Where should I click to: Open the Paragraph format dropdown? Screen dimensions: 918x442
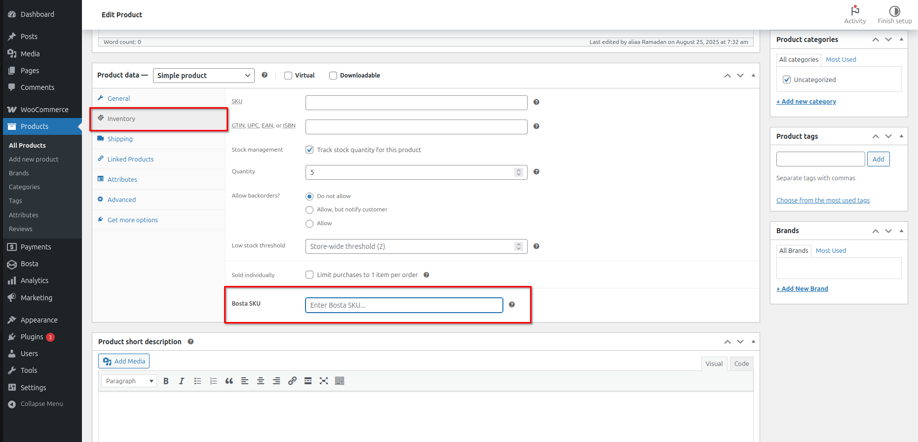pos(129,381)
